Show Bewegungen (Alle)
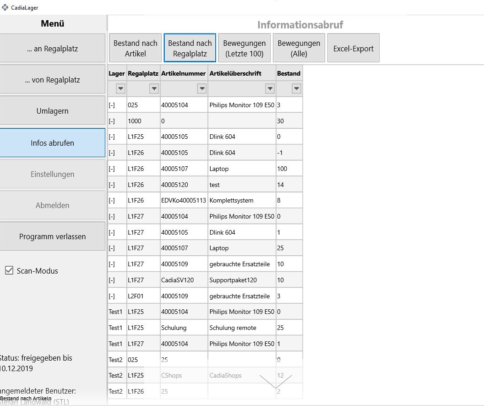Screen dimensions: 484x406 pyautogui.click(x=299, y=48)
